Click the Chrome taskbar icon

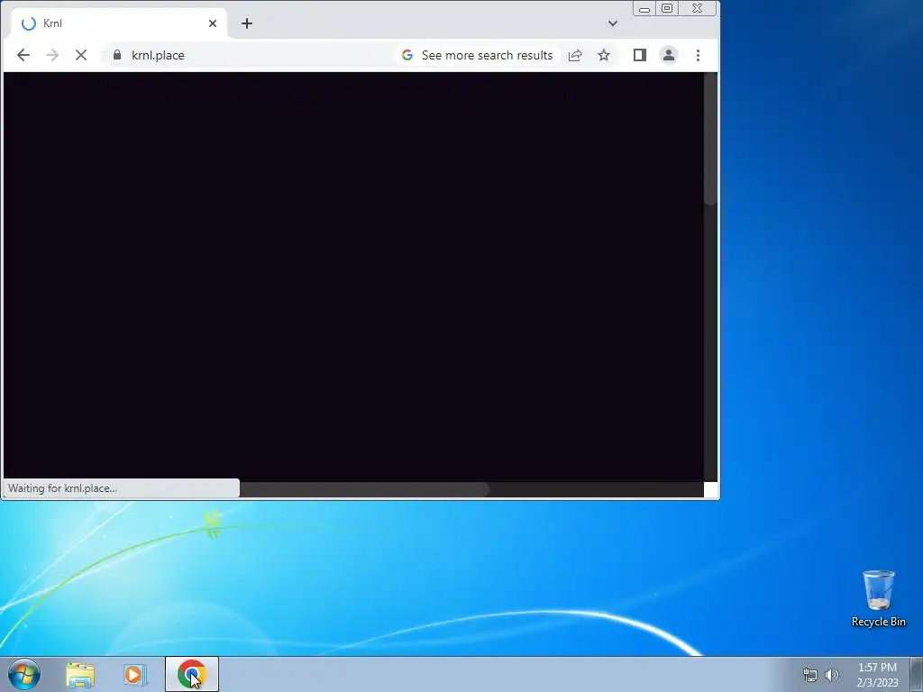coord(192,674)
